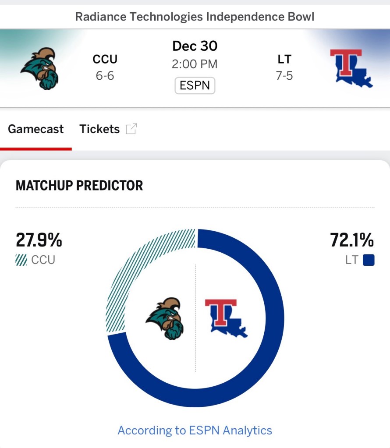Click the 72.1% LT win probability
The height and width of the screenshot is (448, 390).
(x=352, y=240)
